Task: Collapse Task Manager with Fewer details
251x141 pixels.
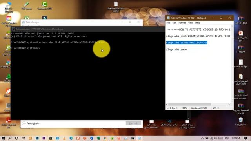Action: coord(31,123)
